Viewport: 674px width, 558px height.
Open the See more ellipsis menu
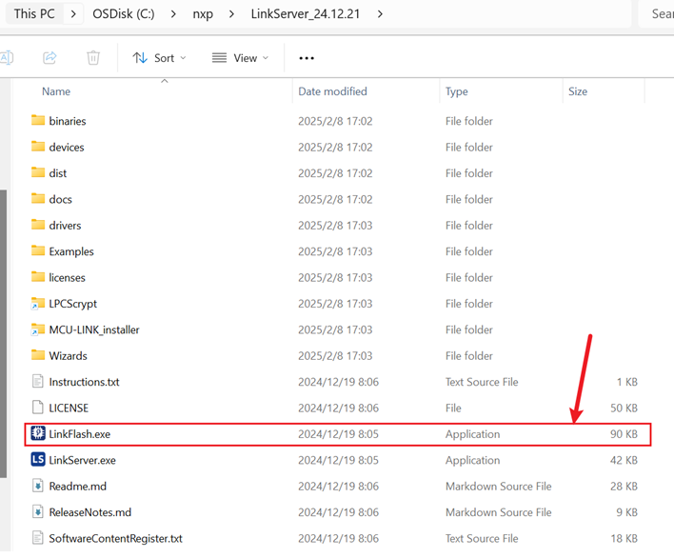(x=307, y=58)
